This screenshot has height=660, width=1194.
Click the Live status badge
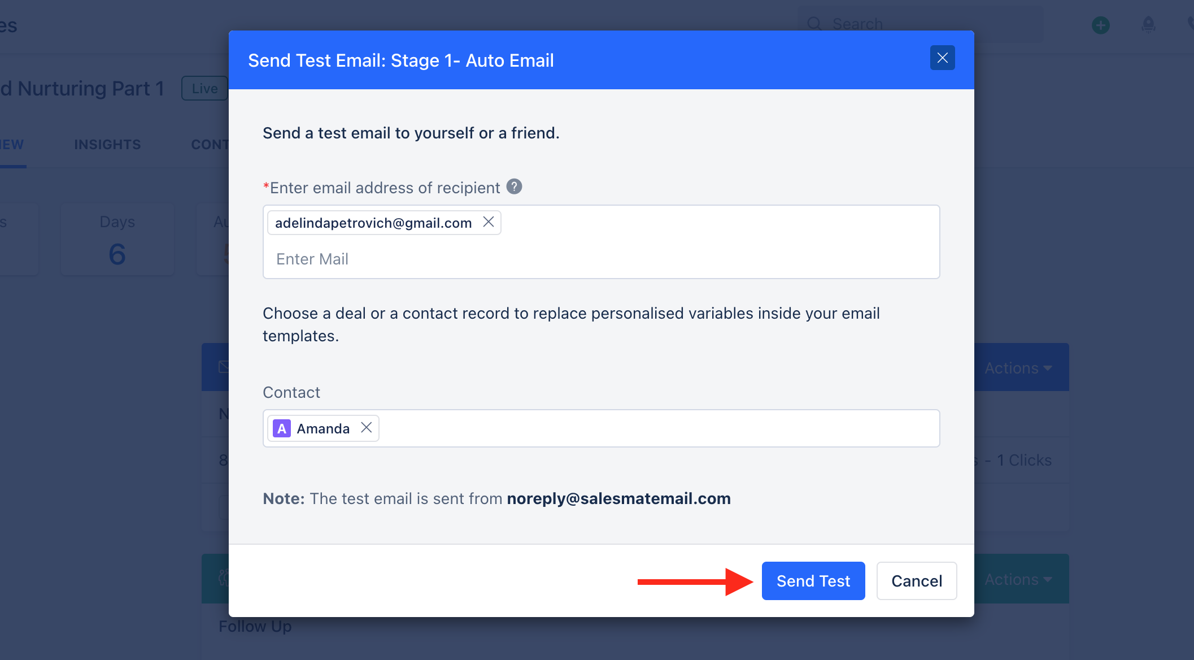pyautogui.click(x=204, y=88)
